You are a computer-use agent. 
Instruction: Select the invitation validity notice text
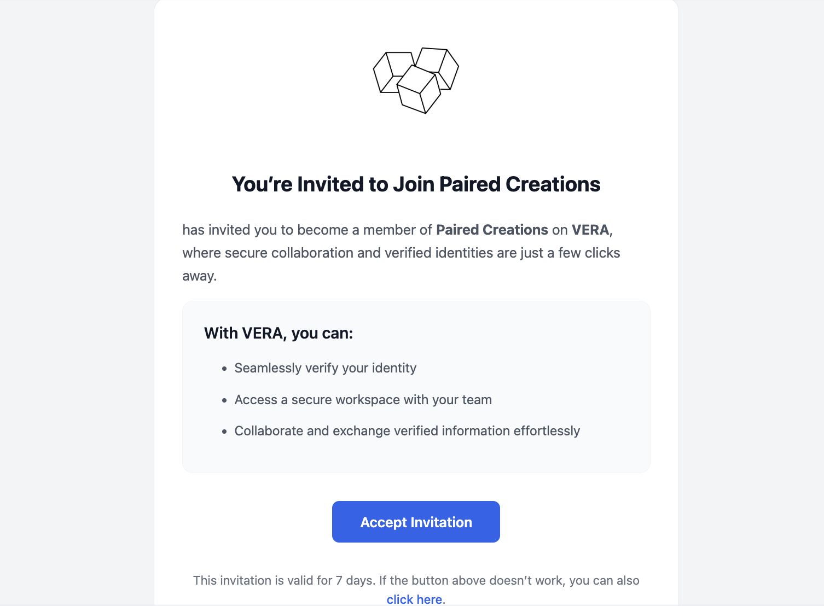coord(416,580)
